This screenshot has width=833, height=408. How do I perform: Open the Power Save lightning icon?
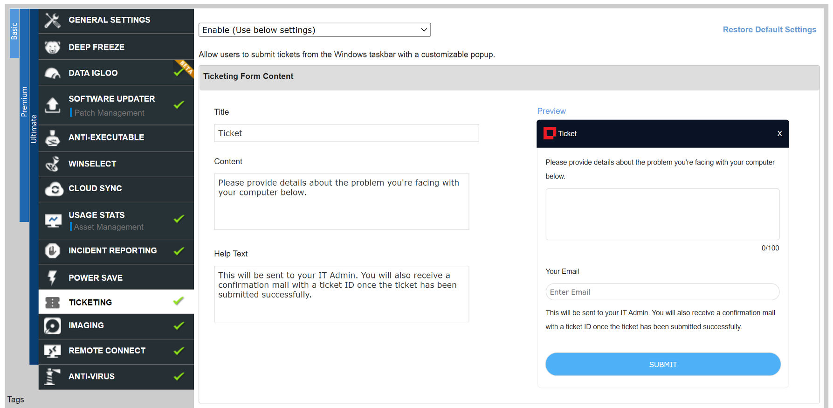tap(52, 277)
